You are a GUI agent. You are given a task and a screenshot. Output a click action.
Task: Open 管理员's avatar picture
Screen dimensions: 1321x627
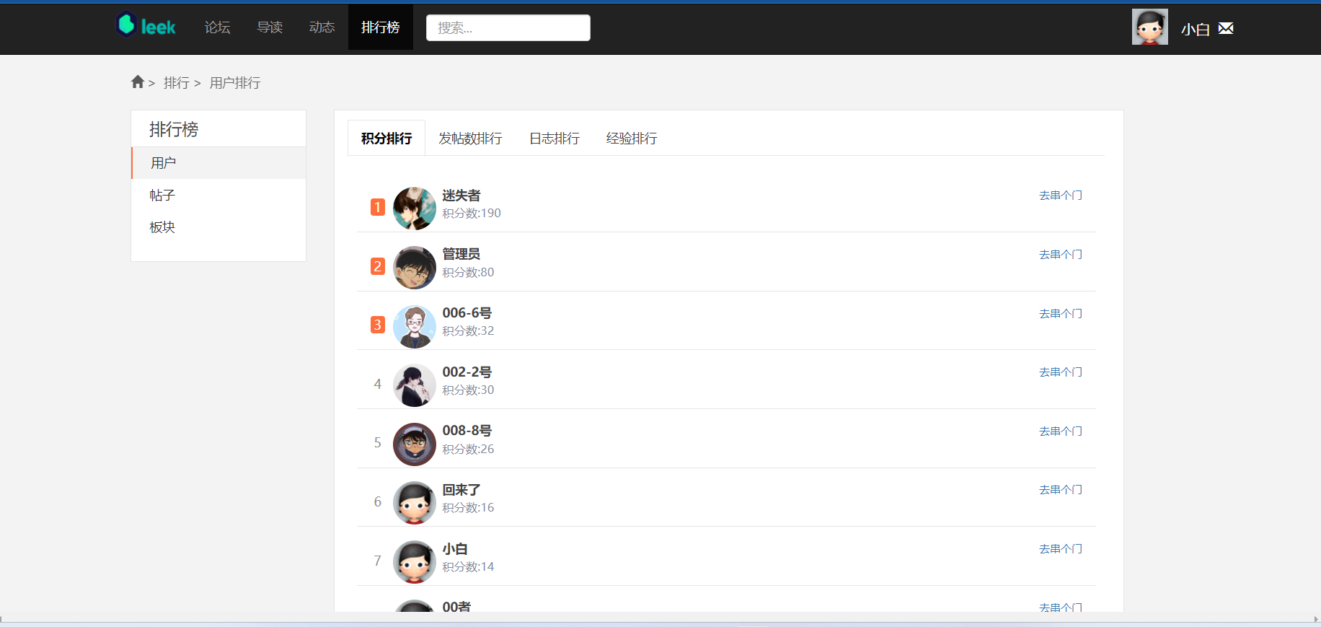[x=415, y=268]
